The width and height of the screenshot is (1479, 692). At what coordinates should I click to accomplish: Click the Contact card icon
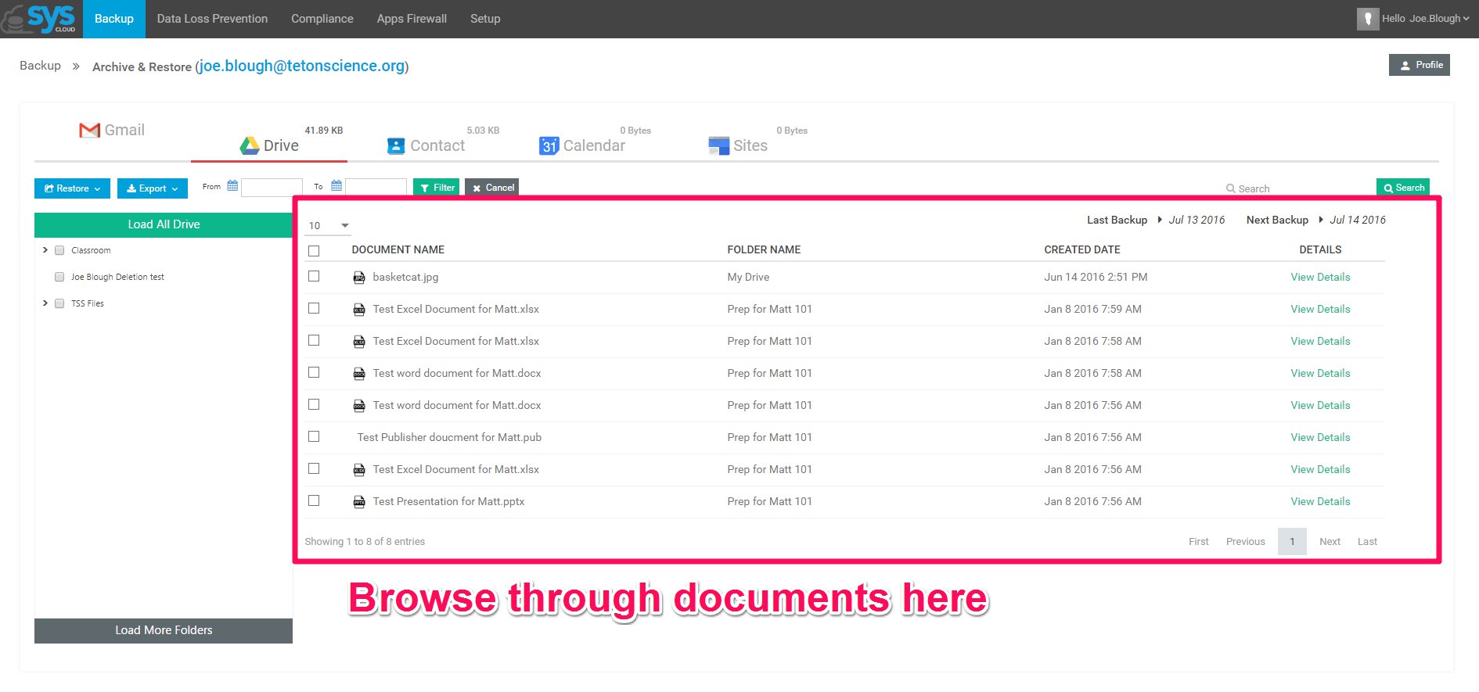[396, 146]
